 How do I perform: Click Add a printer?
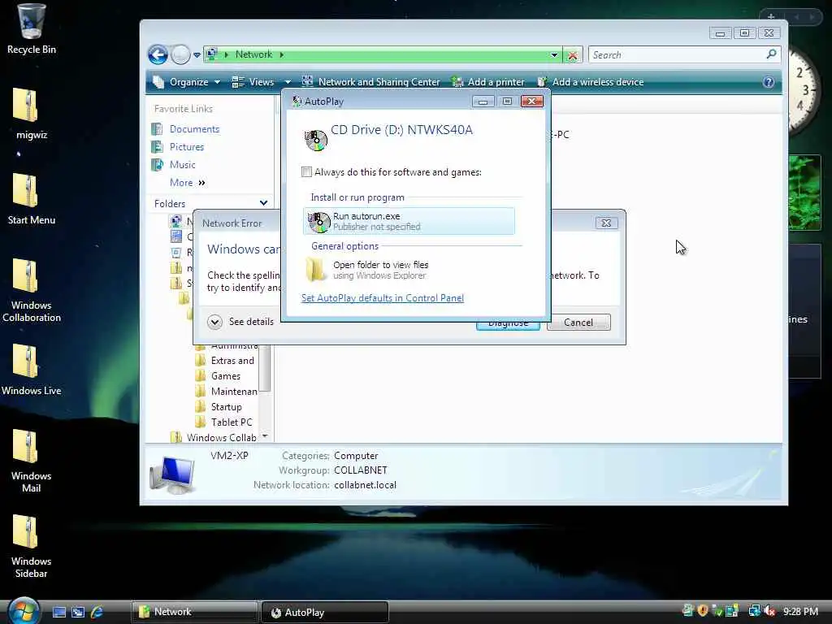click(488, 82)
